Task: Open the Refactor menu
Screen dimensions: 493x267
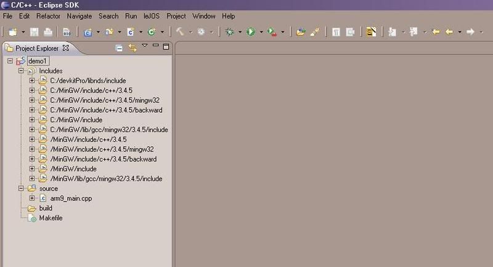Action: tap(48, 16)
